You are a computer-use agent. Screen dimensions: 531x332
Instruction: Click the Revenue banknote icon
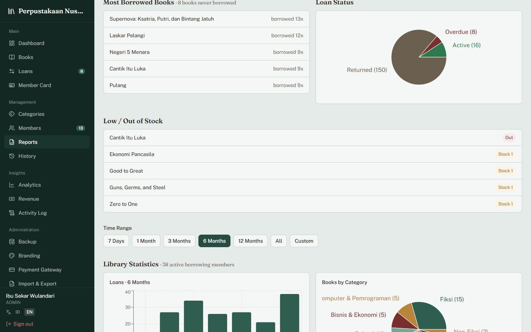pos(12,199)
